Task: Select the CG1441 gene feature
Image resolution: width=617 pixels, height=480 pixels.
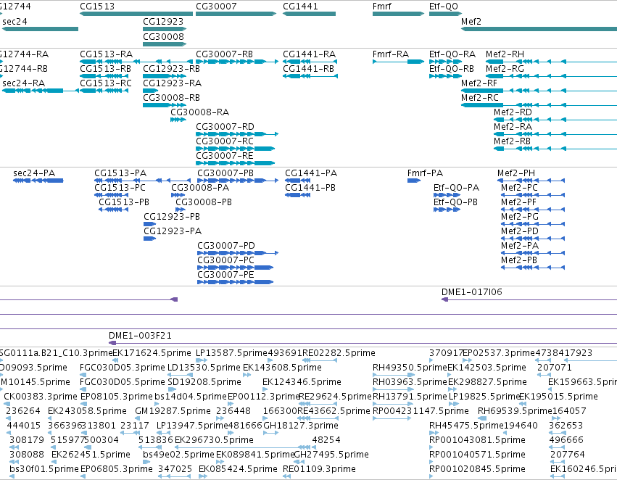Action: coord(309,14)
